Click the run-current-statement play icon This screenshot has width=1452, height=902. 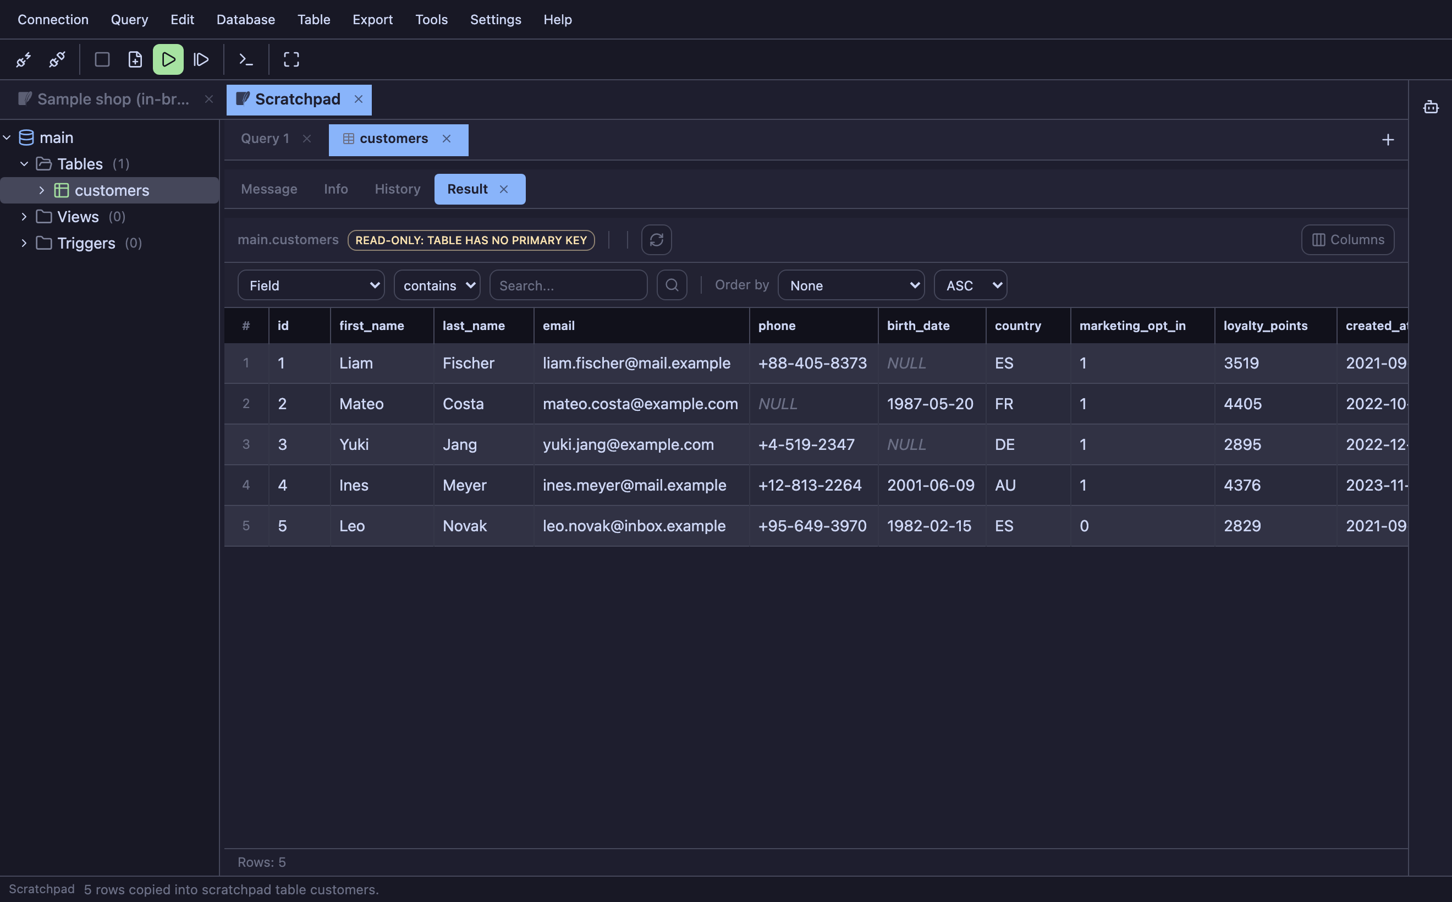[x=201, y=59]
